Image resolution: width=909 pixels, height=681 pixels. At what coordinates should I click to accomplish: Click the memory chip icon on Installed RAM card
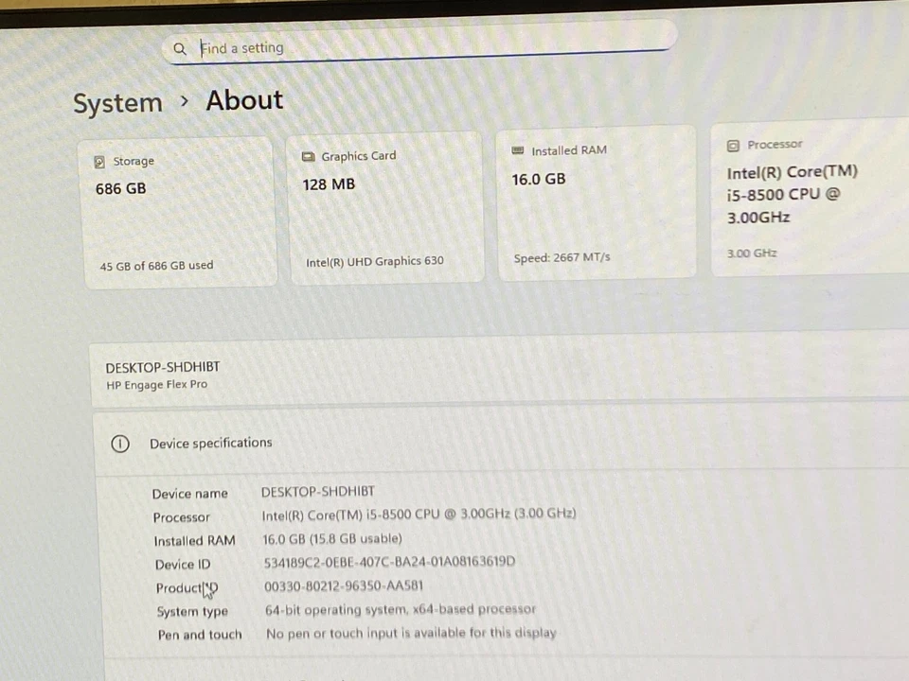pos(517,149)
